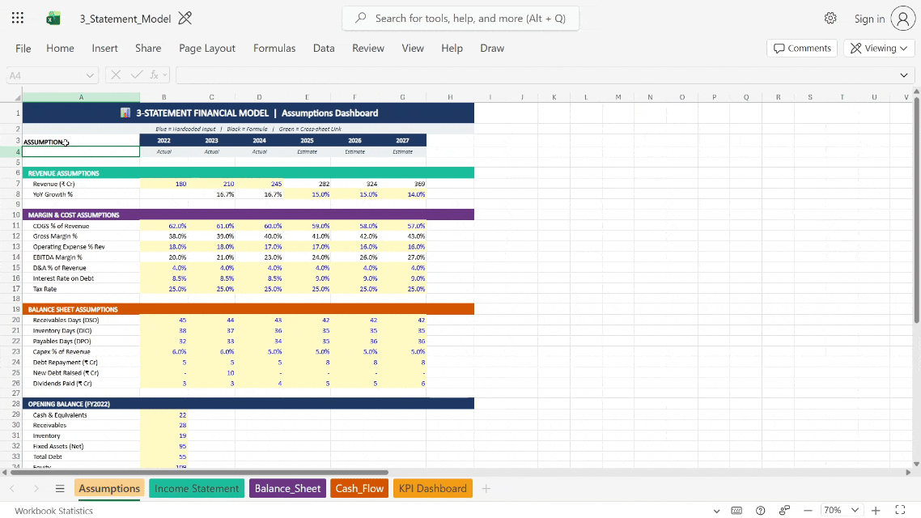Viewport: 921px width, 518px height.
Task: Open the Draw tab
Action: click(492, 49)
